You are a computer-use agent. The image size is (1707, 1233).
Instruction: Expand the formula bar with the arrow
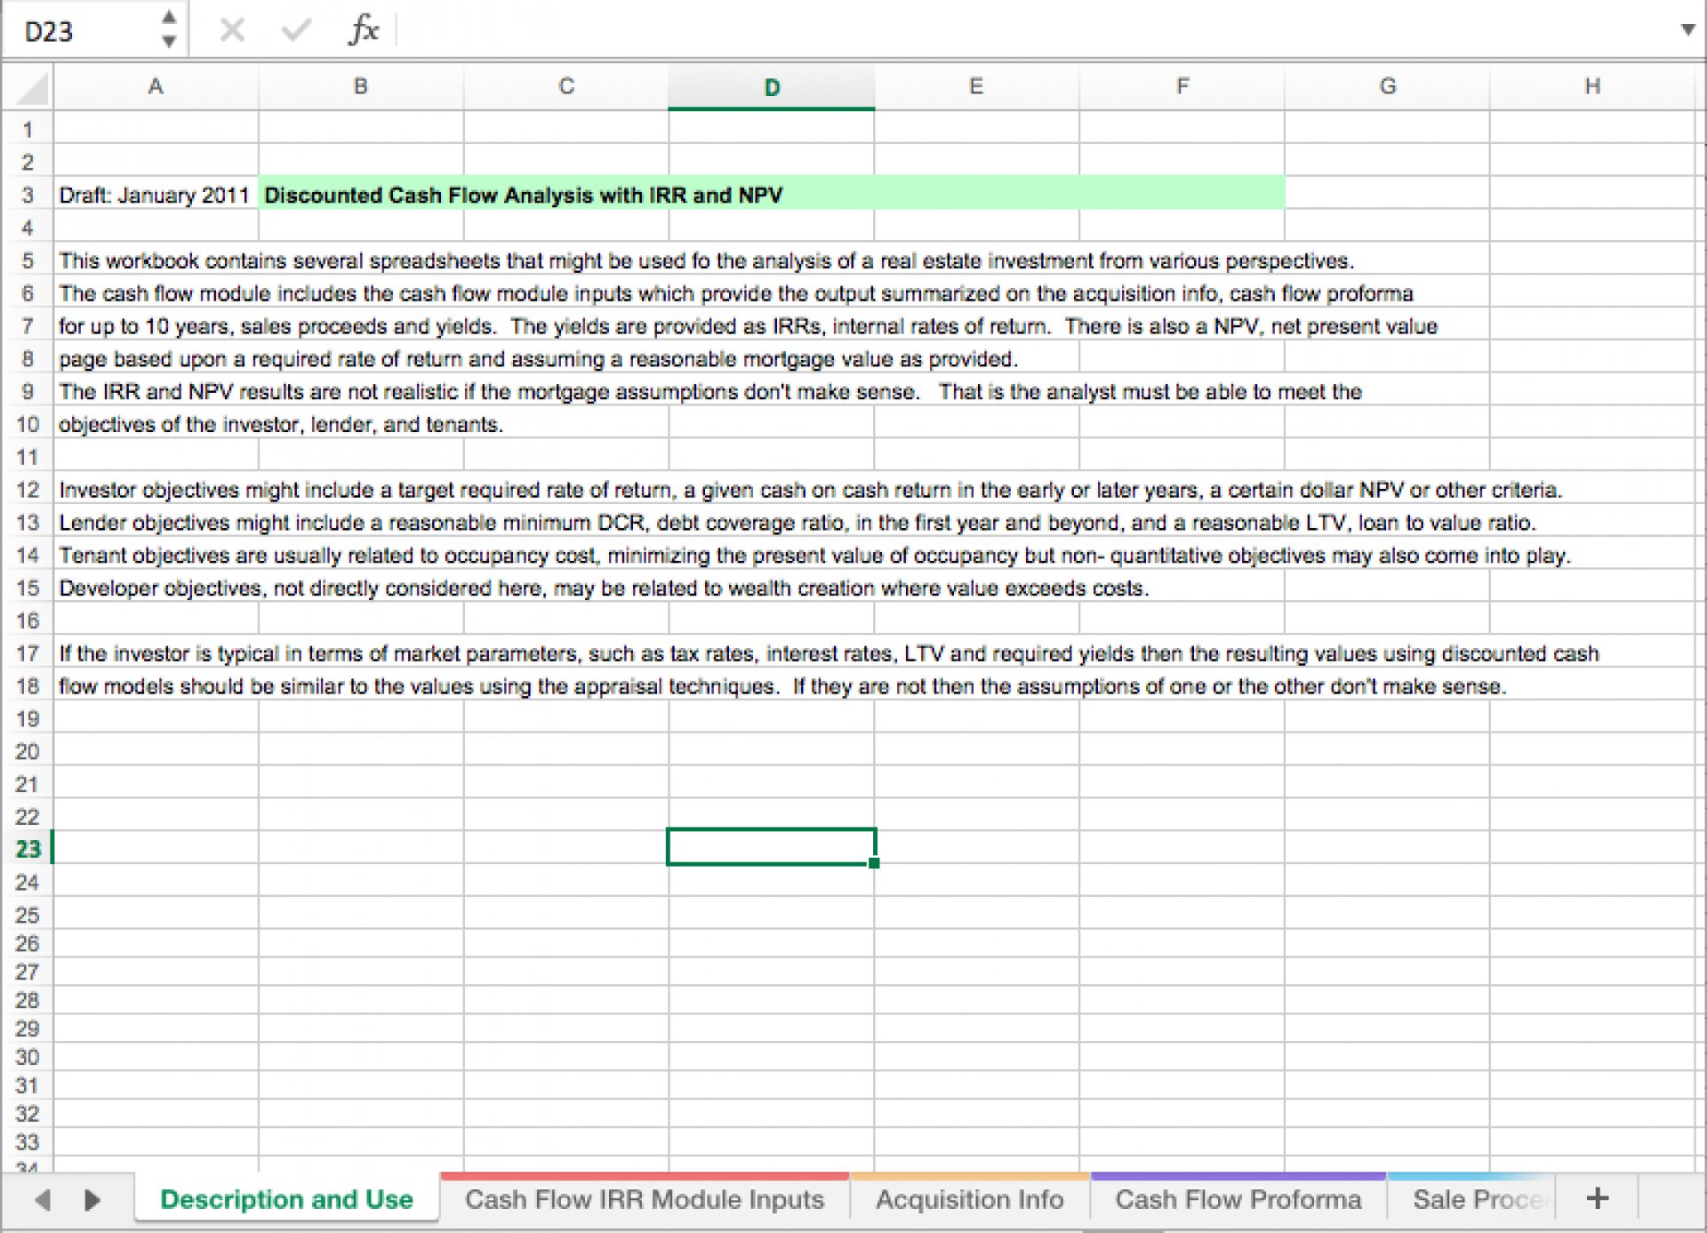[1687, 29]
